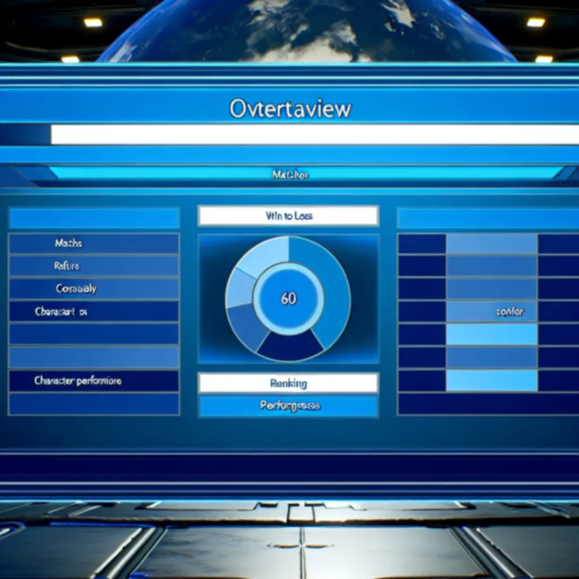Screen dimensions: 579x579
Task: Click the bottom dark row of right table
Action: pos(487,404)
